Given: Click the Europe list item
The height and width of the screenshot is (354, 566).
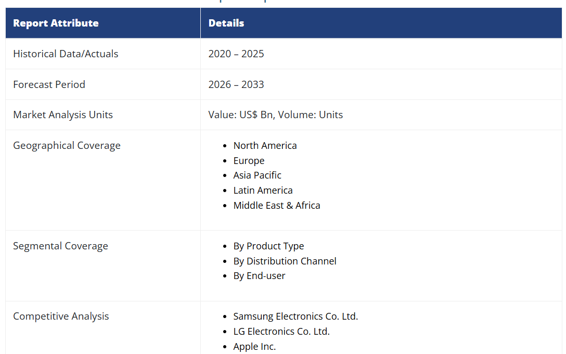Looking at the screenshot, I should click(x=249, y=160).
